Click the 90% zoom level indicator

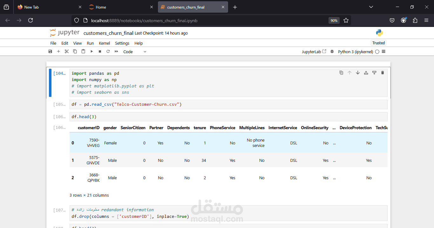pyautogui.click(x=334, y=21)
